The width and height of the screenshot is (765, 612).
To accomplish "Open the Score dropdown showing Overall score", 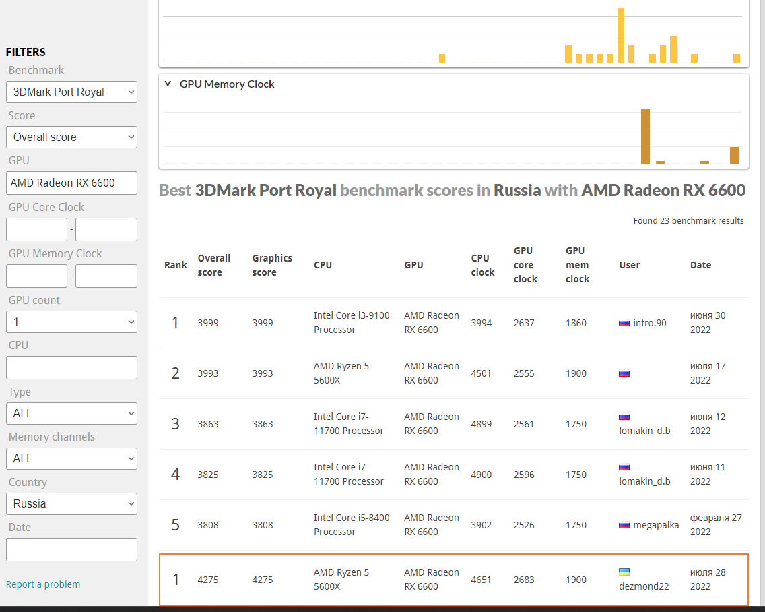I will point(71,137).
